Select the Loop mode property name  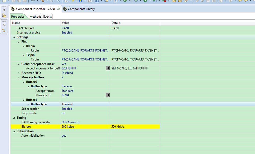29,113
